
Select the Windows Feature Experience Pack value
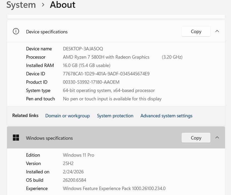114,188
